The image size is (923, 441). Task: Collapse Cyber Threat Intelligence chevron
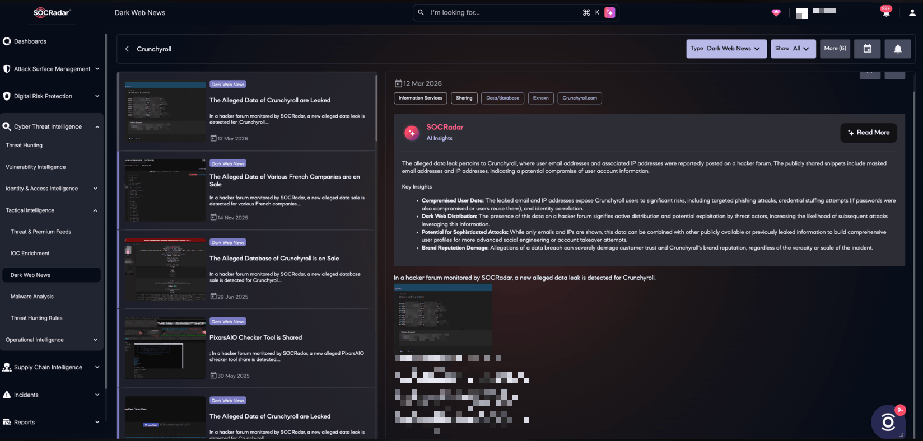tap(97, 127)
